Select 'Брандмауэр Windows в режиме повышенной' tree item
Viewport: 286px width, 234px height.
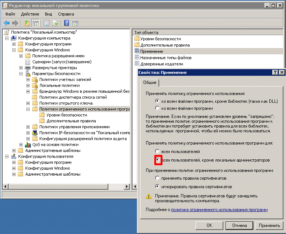click(85, 91)
